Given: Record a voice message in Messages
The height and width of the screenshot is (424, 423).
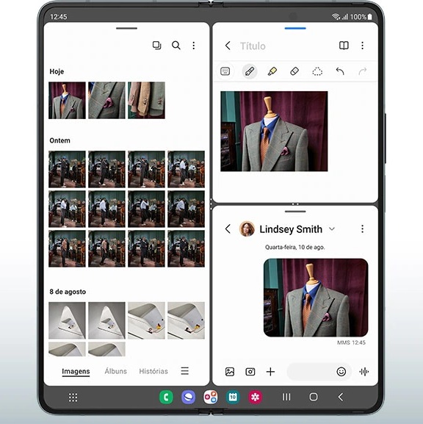Looking at the screenshot, I should (364, 372).
